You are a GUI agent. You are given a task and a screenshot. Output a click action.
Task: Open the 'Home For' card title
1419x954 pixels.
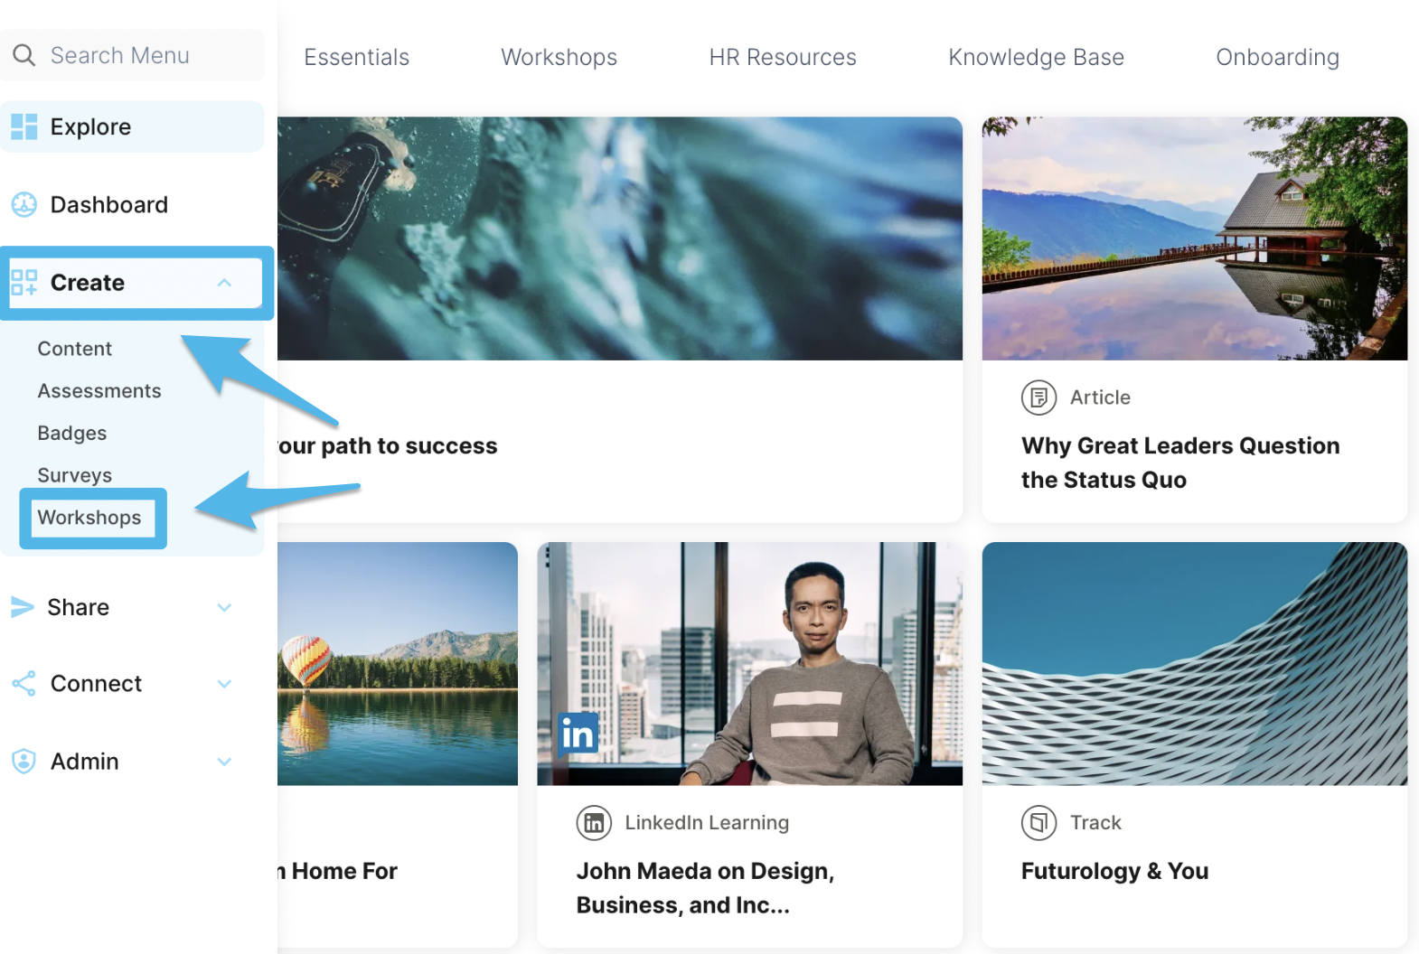338,871
